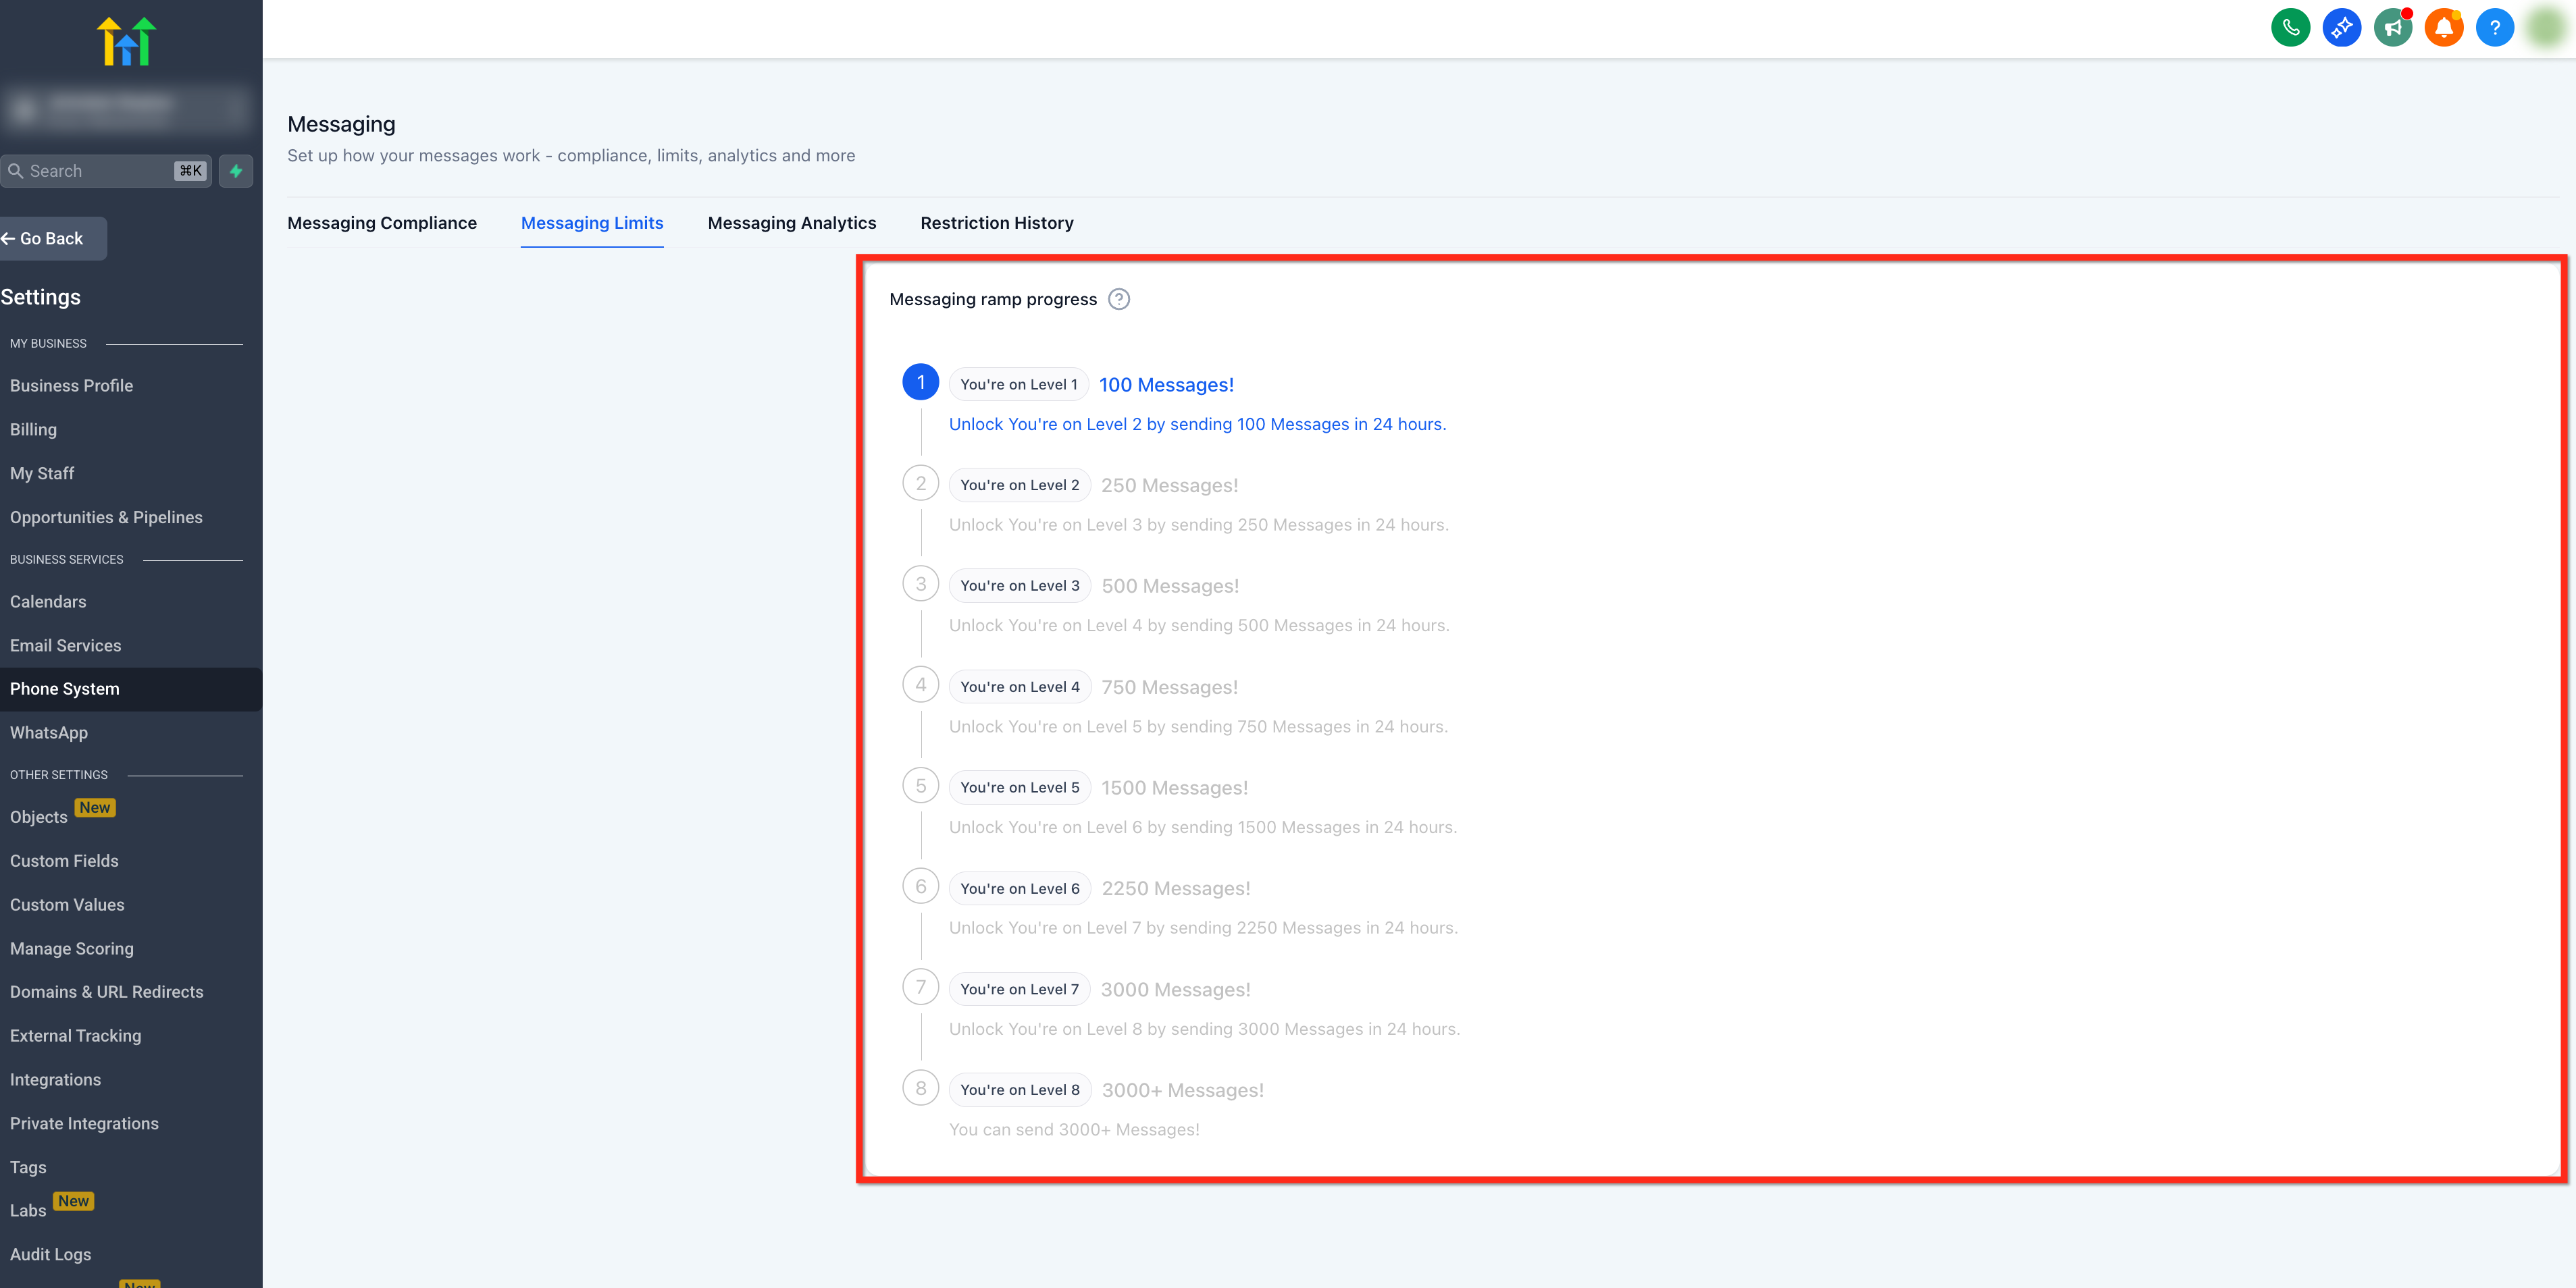Click the Go Back button
The height and width of the screenshot is (1288, 2576).
(52, 239)
